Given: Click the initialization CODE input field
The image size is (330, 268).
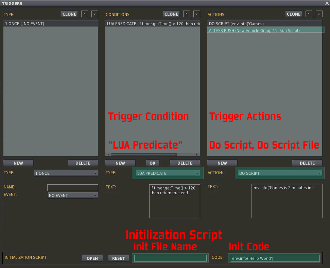Looking at the screenshot, I should point(275,258).
